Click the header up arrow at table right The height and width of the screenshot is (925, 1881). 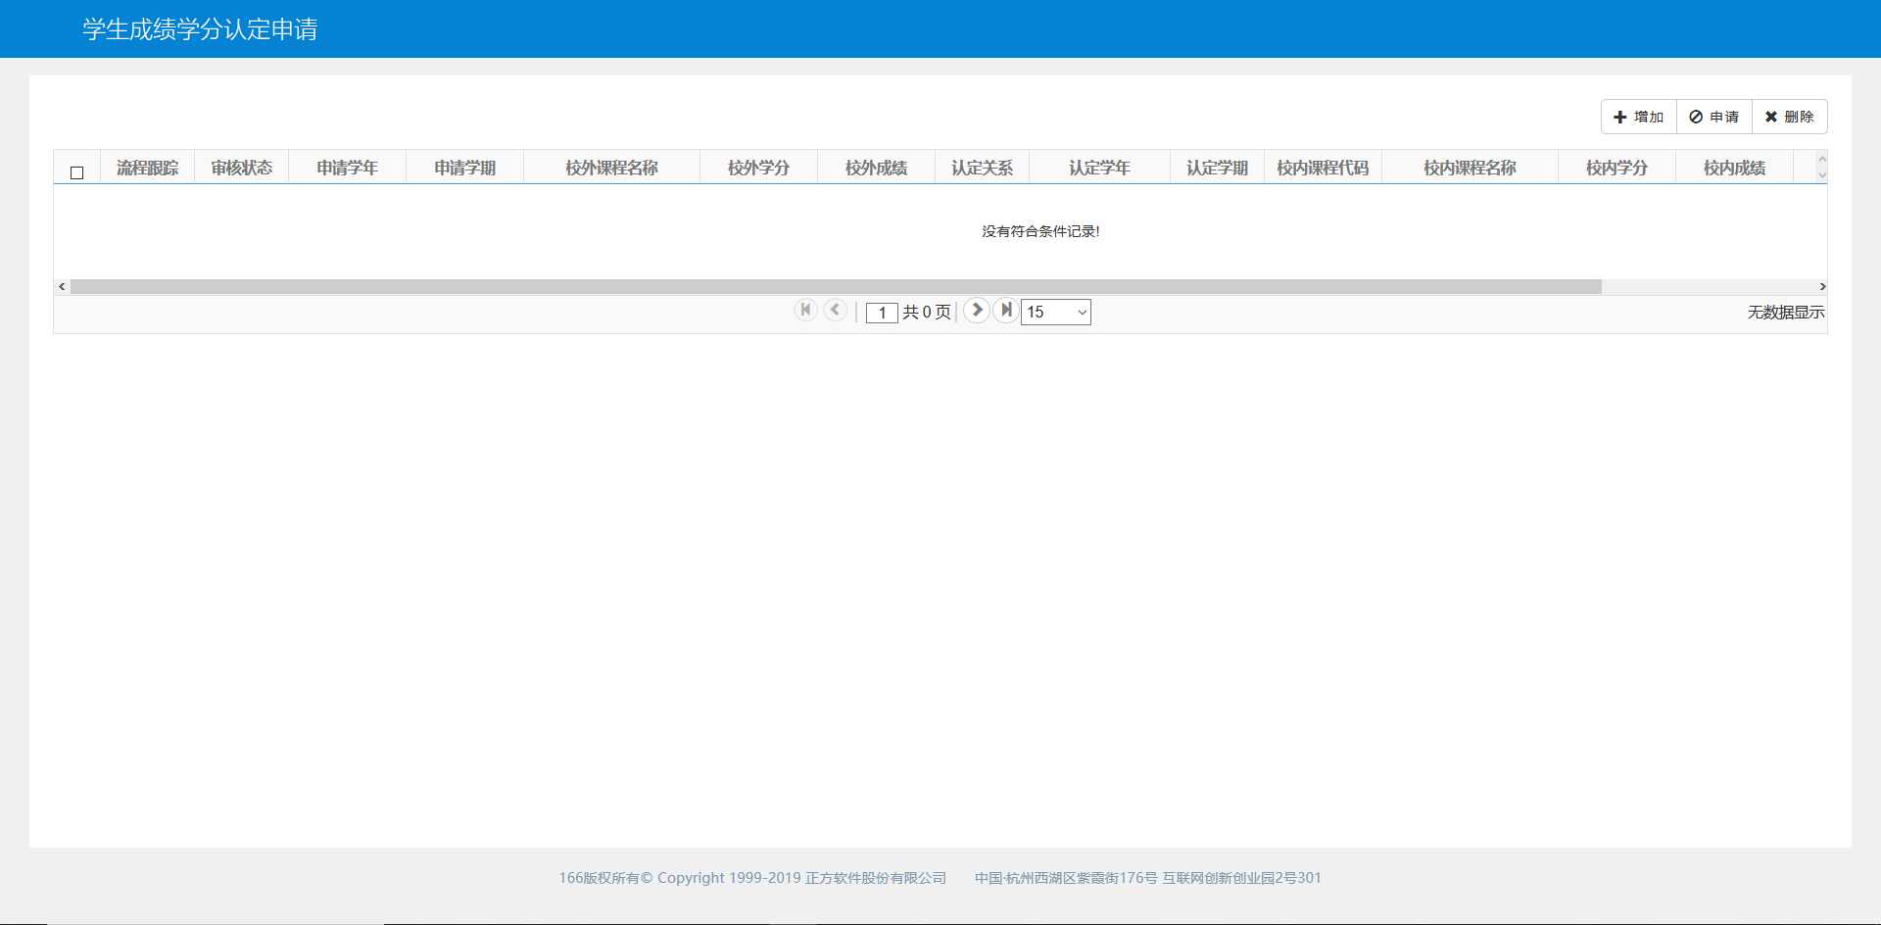[x=1822, y=160]
